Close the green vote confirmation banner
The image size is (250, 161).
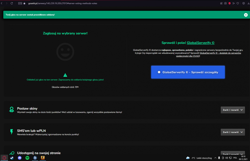[246, 15]
